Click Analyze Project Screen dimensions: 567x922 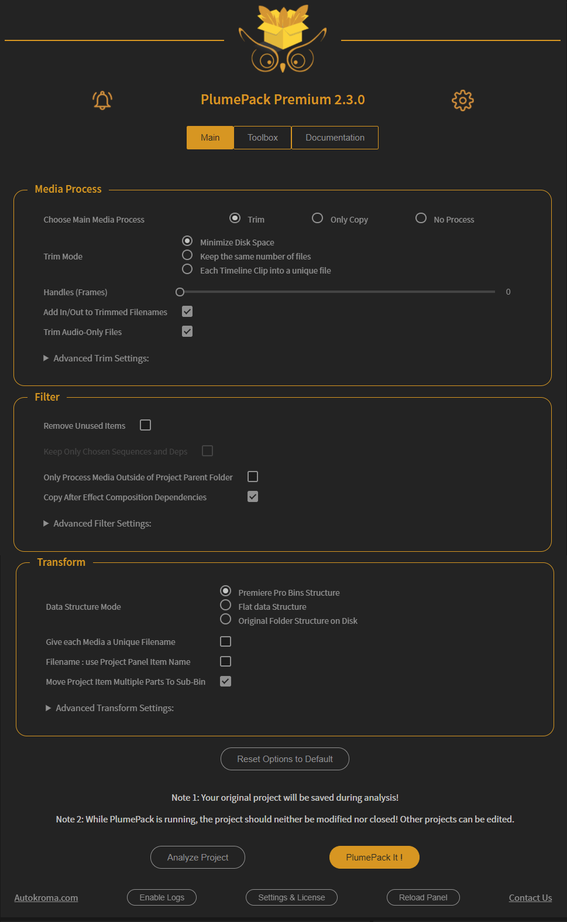click(x=197, y=857)
